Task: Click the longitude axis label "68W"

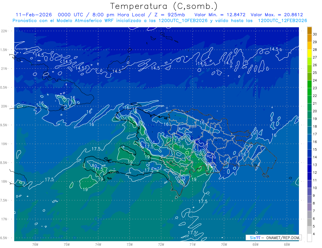Action: (287, 245)
